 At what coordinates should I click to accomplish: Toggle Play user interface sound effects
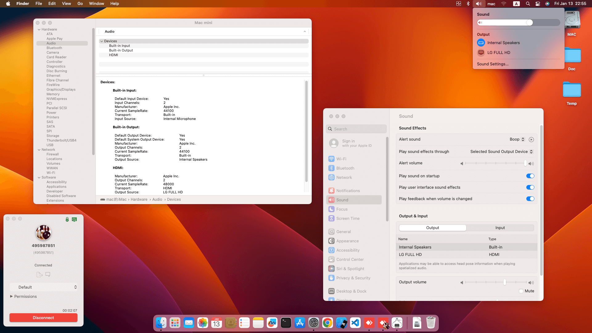(530, 187)
